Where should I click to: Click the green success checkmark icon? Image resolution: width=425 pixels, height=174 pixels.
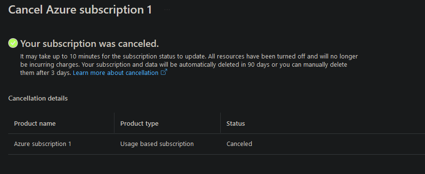pyautogui.click(x=13, y=43)
